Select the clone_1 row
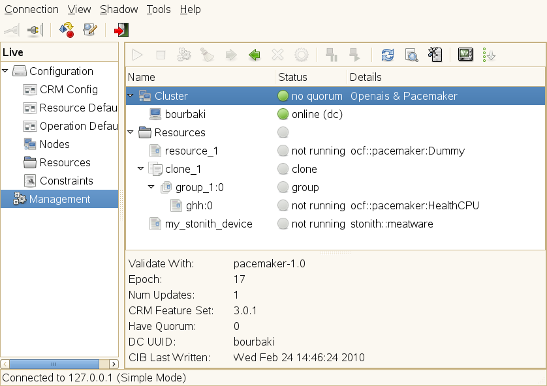This screenshot has height=386, width=547. point(336,169)
